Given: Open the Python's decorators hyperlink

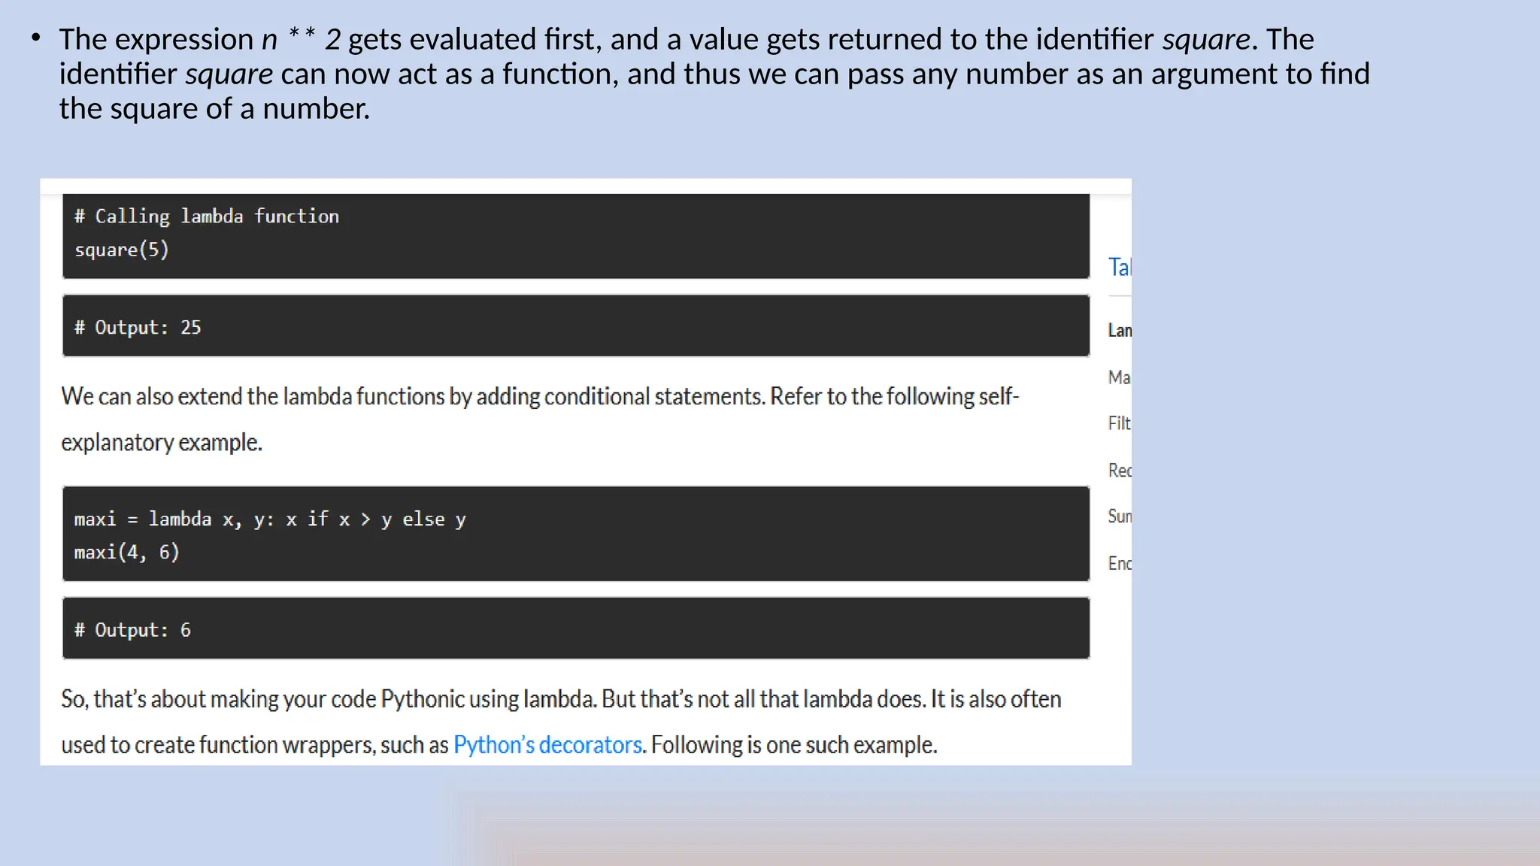Looking at the screenshot, I should [547, 745].
